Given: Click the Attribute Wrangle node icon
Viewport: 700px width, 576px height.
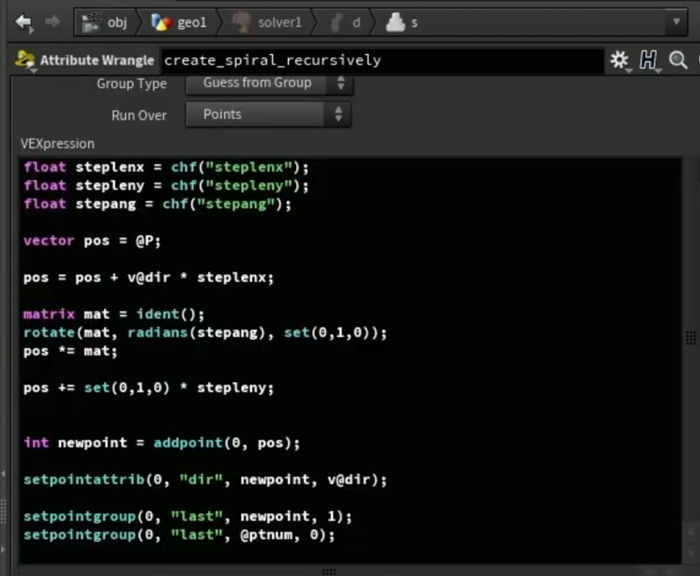Looking at the screenshot, I should pos(25,60).
